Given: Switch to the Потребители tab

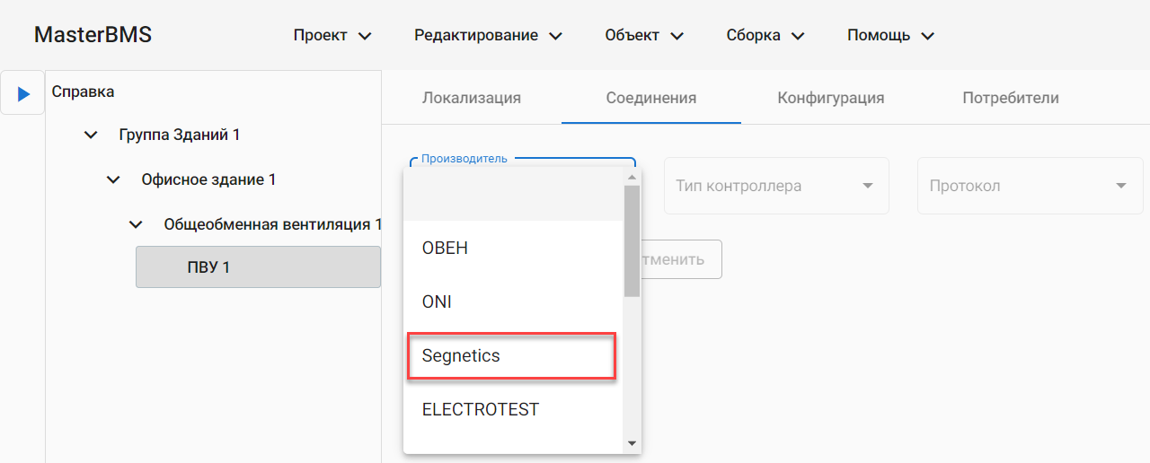Looking at the screenshot, I should pos(1011,99).
